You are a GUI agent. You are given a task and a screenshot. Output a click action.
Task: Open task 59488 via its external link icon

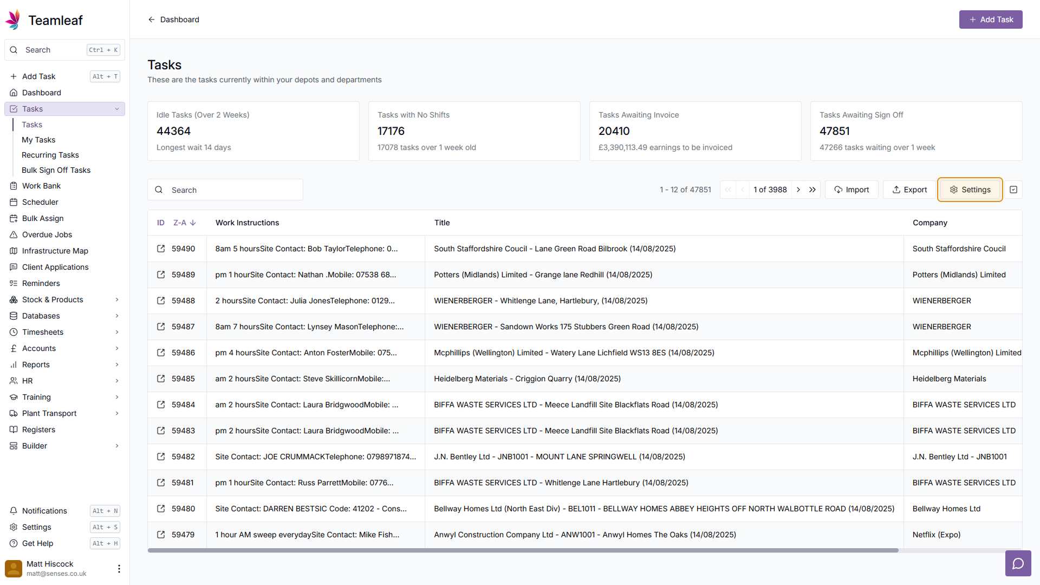161,301
